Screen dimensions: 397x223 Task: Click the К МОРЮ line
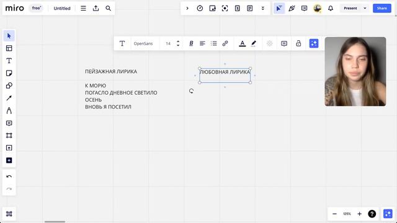pyautogui.click(x=96, y=85)
